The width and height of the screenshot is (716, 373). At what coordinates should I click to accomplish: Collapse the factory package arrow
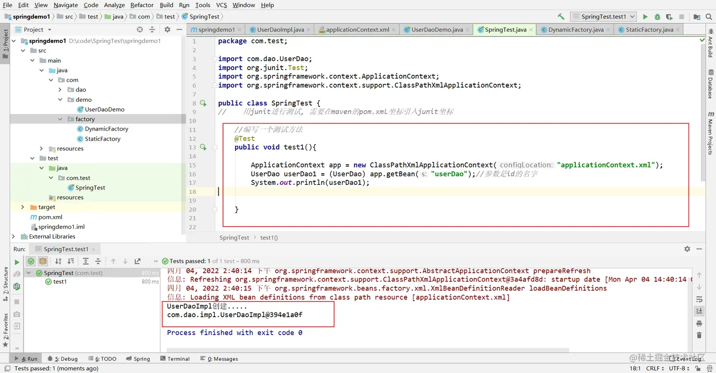(60, 119)
